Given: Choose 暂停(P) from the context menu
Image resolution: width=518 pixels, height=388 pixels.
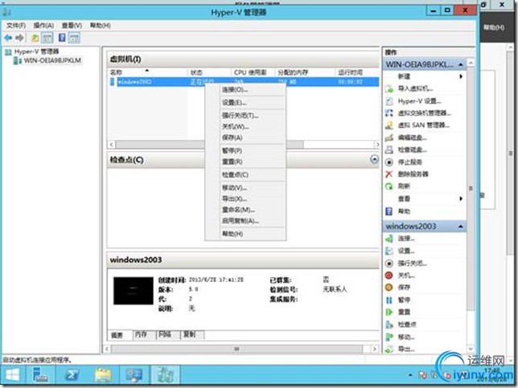Looking at the screenshot, I should 245,150.
